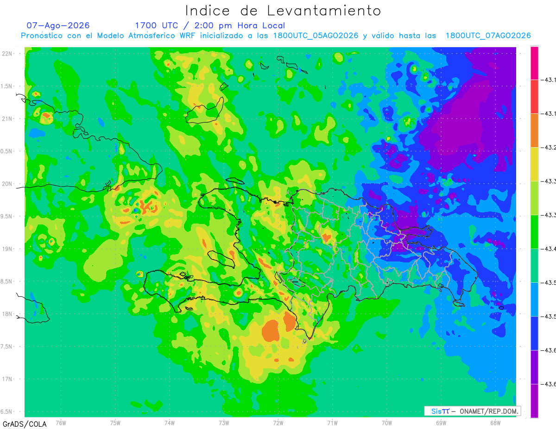The width and height of the screenshot is (556, 429).
Task: Click the "-43.4" color bar value
Action: pyautogui.click(x=550, y=249)
